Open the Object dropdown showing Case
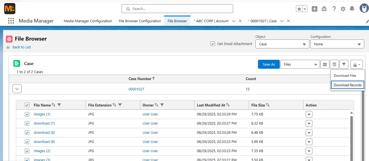The image size is (369, 161). pos(282,44)
